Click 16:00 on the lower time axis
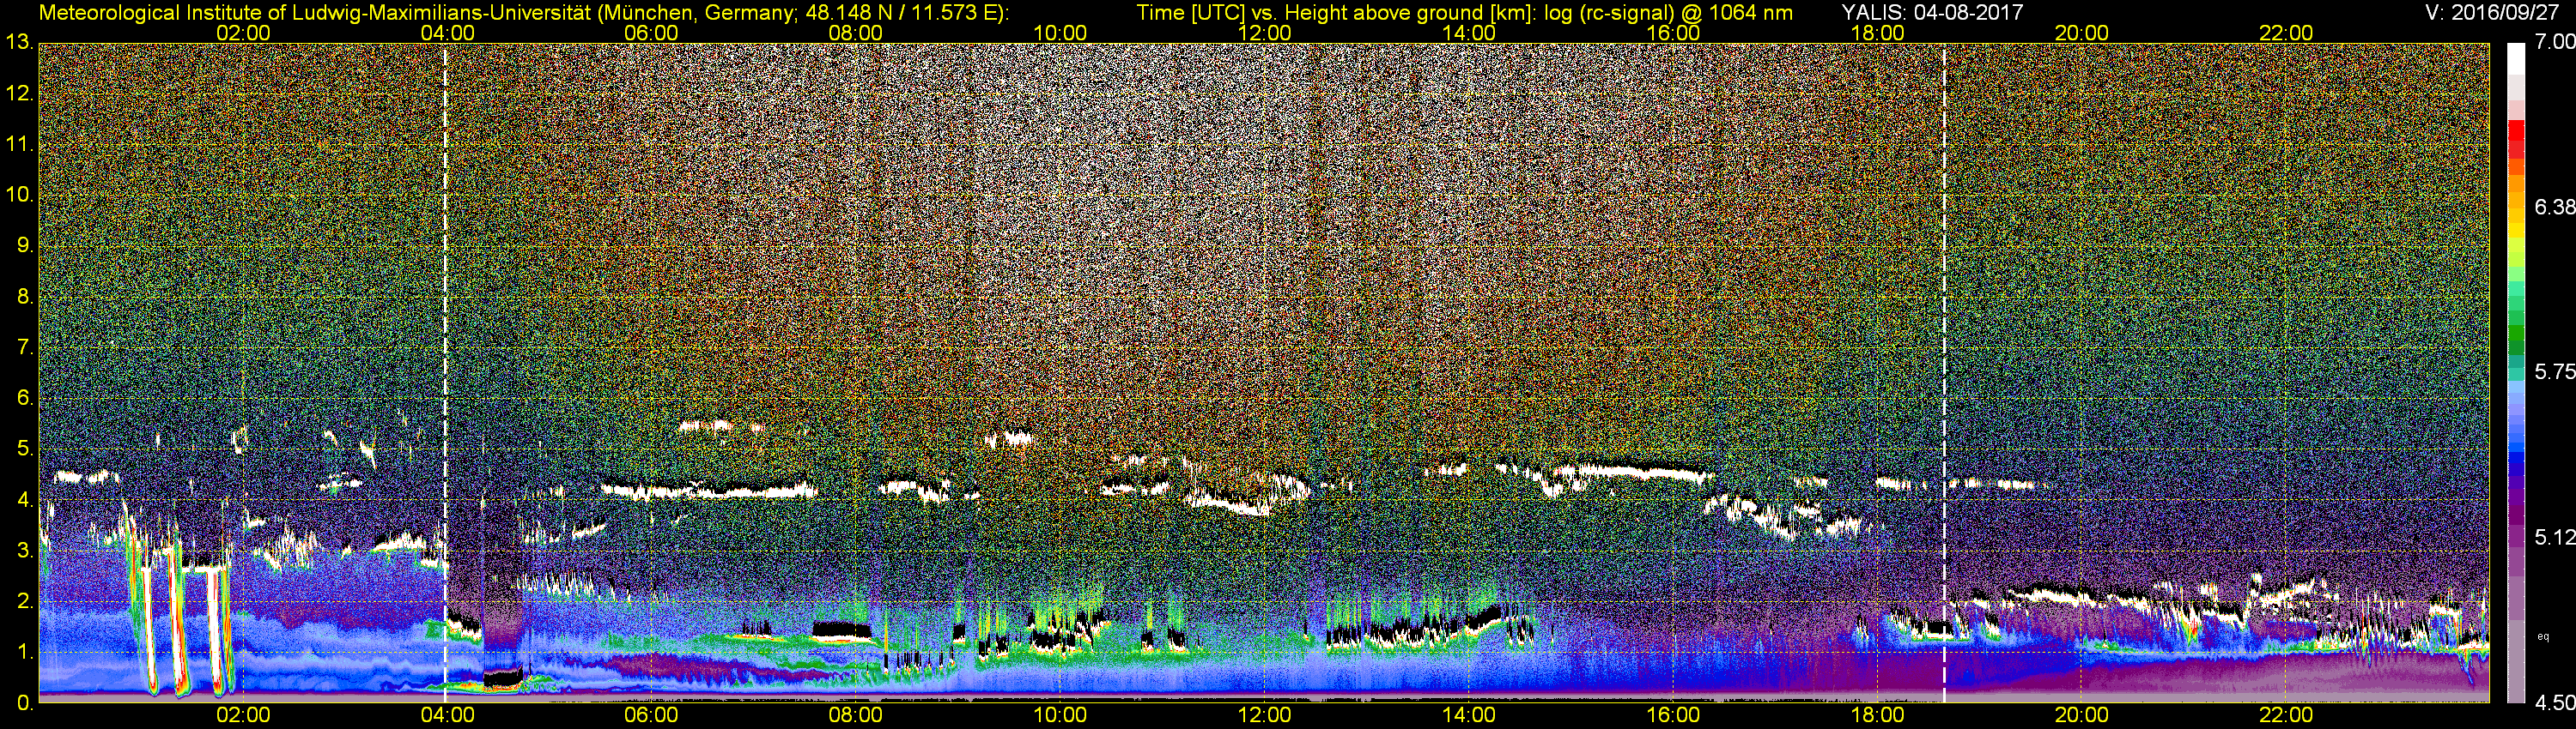The width and height of the screenshot is (2576, 729). point(1673,715)
